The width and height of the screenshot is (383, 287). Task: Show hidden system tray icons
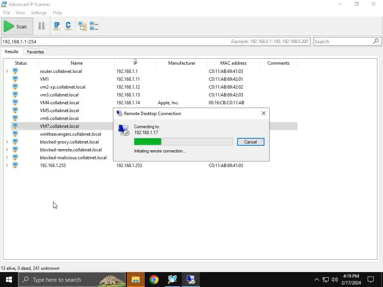point(316,280)
